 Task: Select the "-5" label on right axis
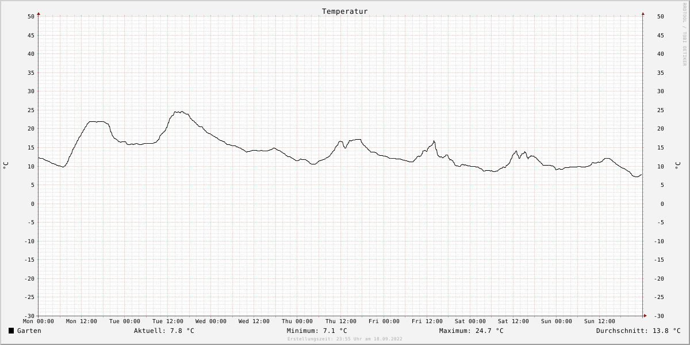(x=661, y=223)
